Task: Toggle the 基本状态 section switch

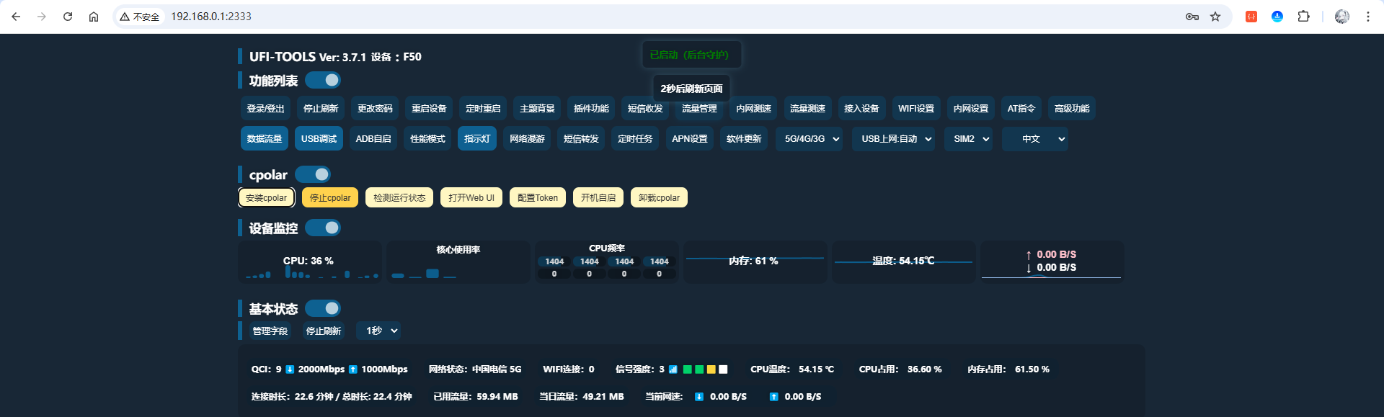Action: [x=322, y=308]
